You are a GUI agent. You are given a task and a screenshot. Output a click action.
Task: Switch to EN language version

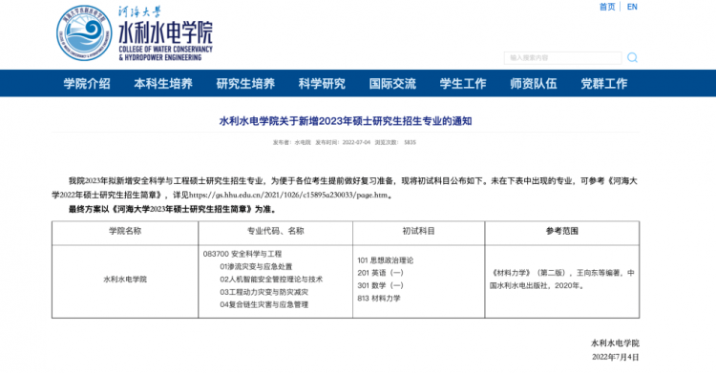coord(632,7)
